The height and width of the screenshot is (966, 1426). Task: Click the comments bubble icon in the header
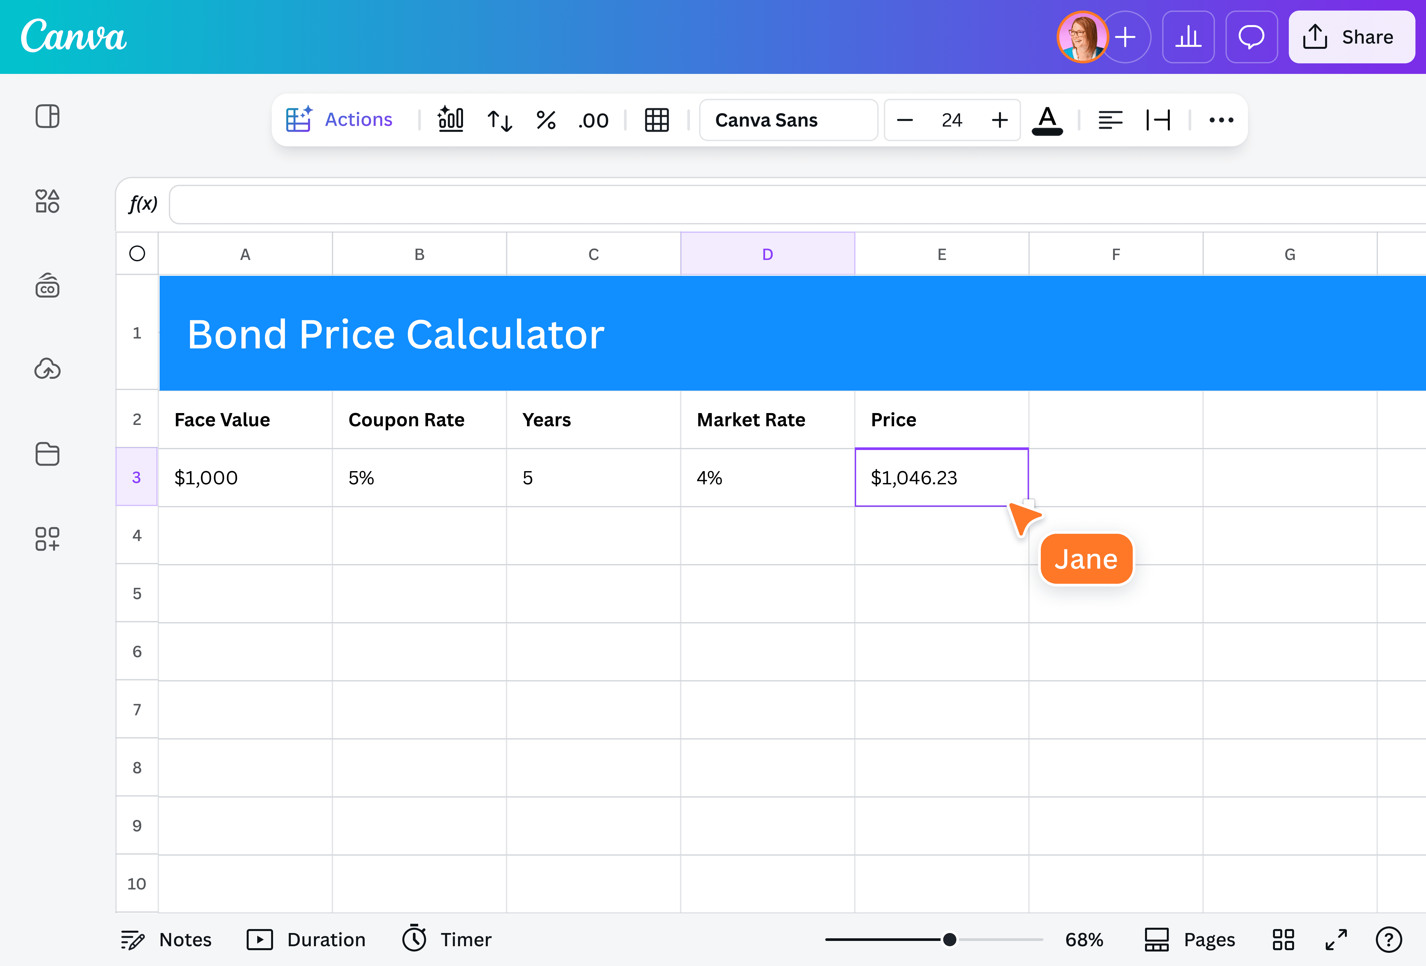coord(1251,37)
